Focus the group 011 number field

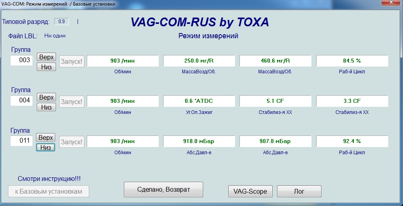pyautogui.click(x=21, y=140)
